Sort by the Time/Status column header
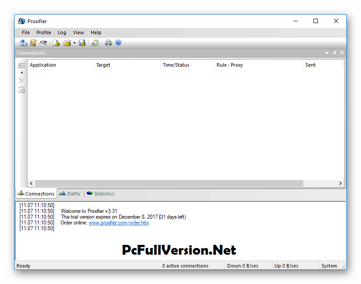 pyautogui.click(x=188, y=65)
